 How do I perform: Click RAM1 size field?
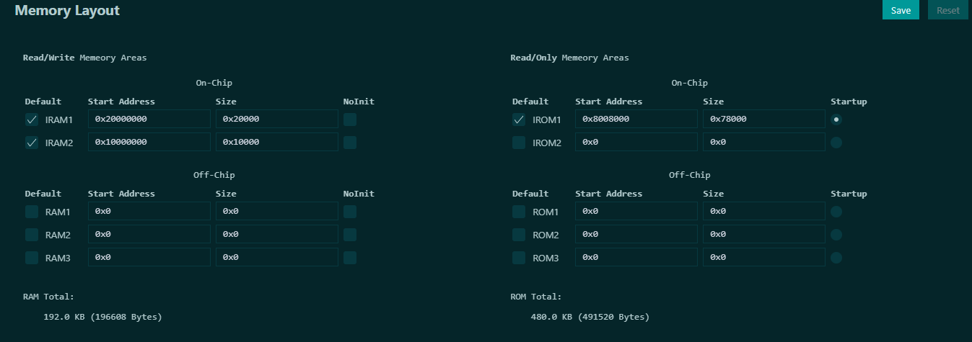point(277,212)
